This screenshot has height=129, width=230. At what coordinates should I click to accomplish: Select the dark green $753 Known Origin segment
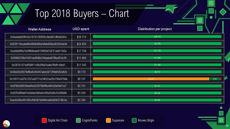point(214,79)
